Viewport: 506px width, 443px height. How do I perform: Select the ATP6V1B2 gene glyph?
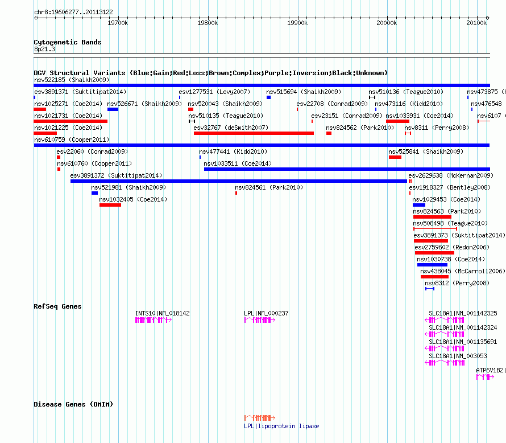pos(485,377)
